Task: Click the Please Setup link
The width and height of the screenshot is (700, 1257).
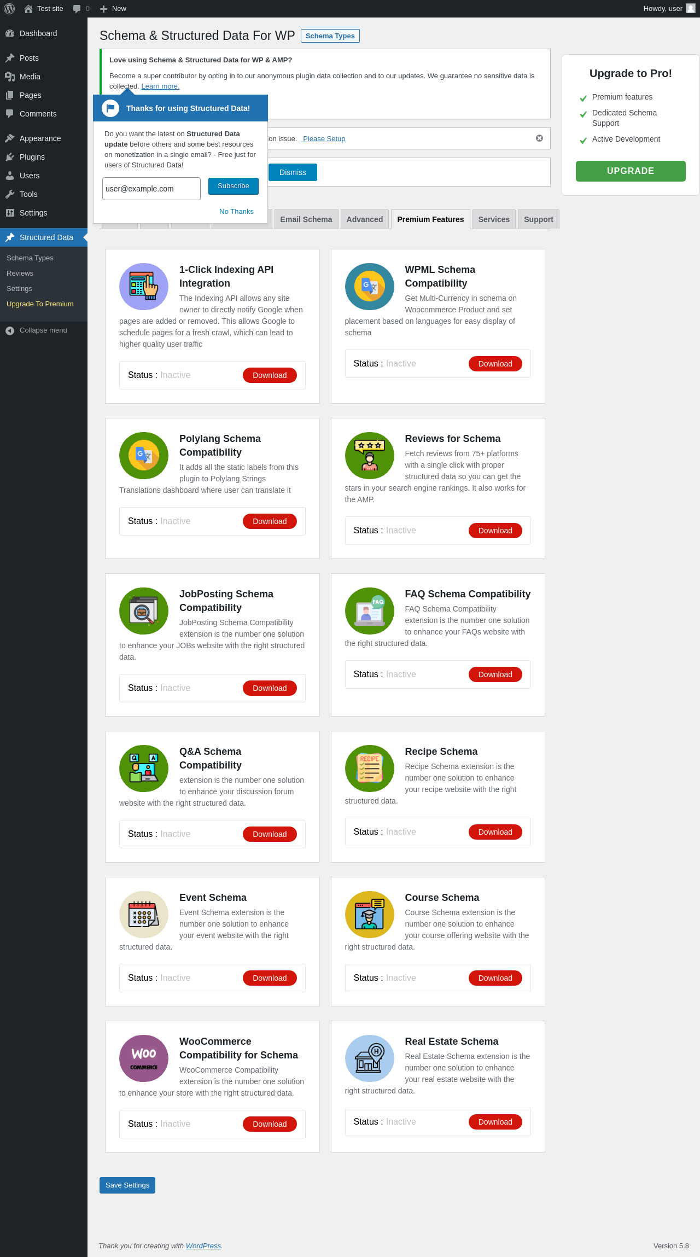Action: click(x=323, y=139)
